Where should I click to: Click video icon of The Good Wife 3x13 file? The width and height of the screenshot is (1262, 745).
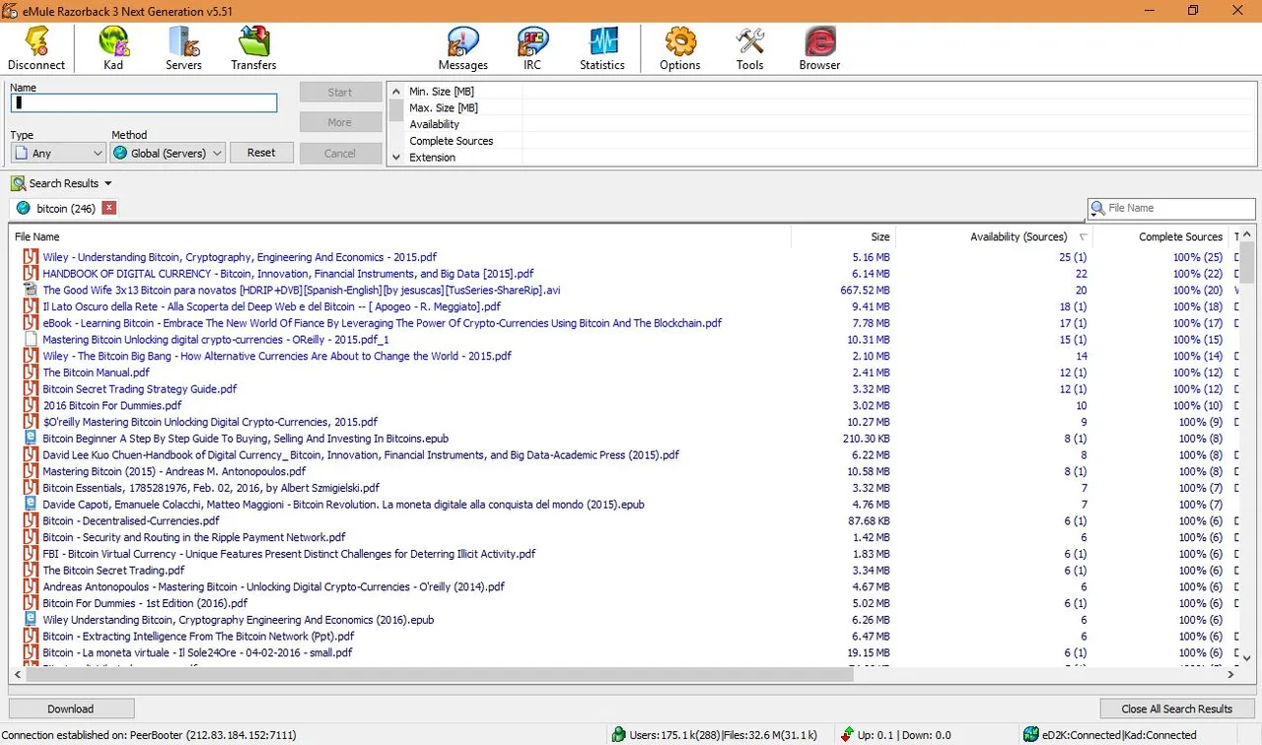coord(30,291)
